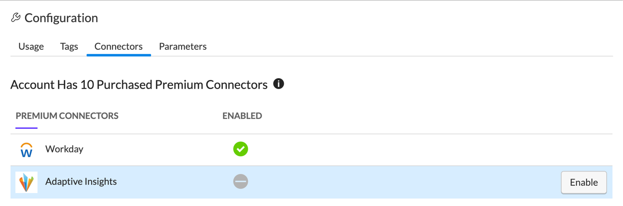Switch to the Tags tab
The height and width of the screenshot is (206, 623).
(x=69, y=46)
